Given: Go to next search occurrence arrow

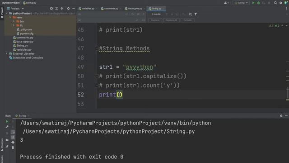Looking at the screenshot, I should (172, 14).
